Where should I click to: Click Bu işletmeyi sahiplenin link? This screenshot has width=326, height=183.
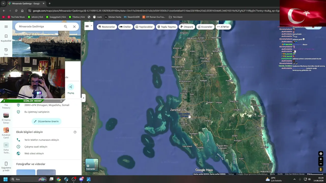[37, 112]
